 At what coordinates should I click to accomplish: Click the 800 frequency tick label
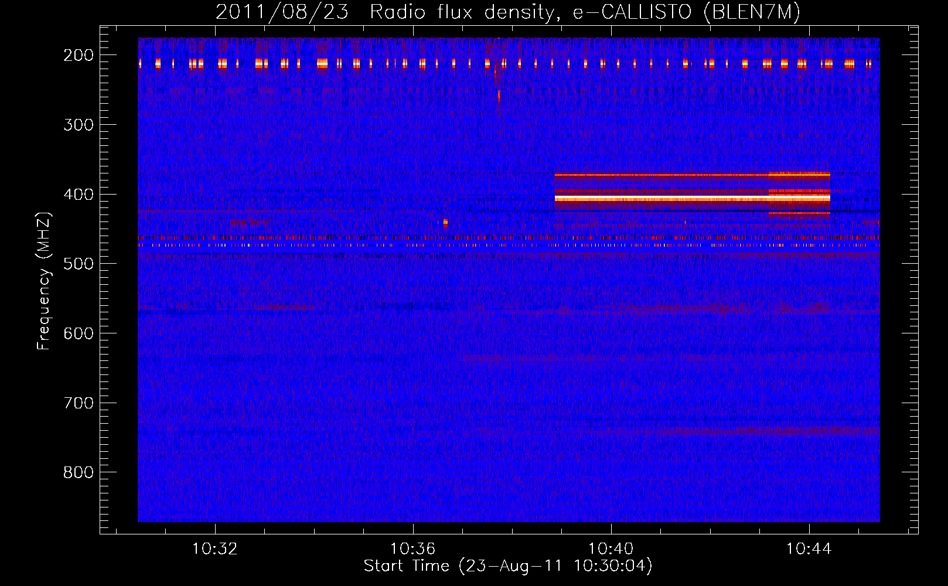pyautogui.click(x=79, y=472)
